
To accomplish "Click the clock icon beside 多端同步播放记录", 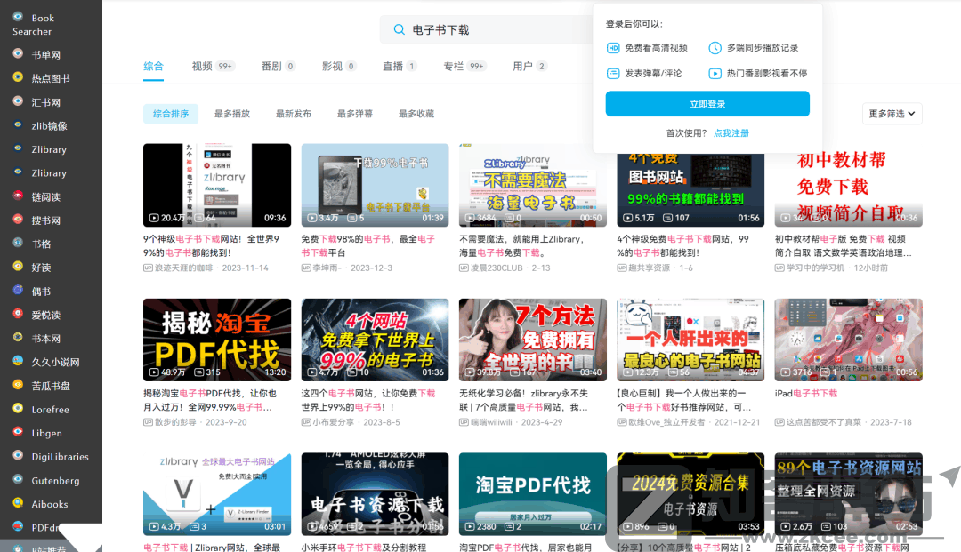I will tap(714, 48).
